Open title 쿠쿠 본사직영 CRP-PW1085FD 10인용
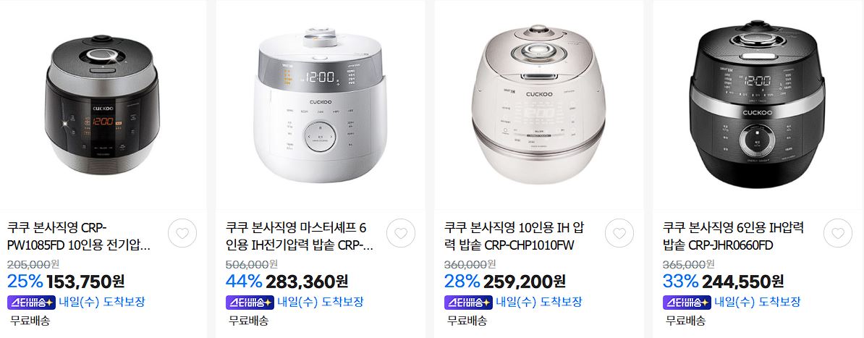The width and height of the screenshot is (864, 338). click(79, 237)
